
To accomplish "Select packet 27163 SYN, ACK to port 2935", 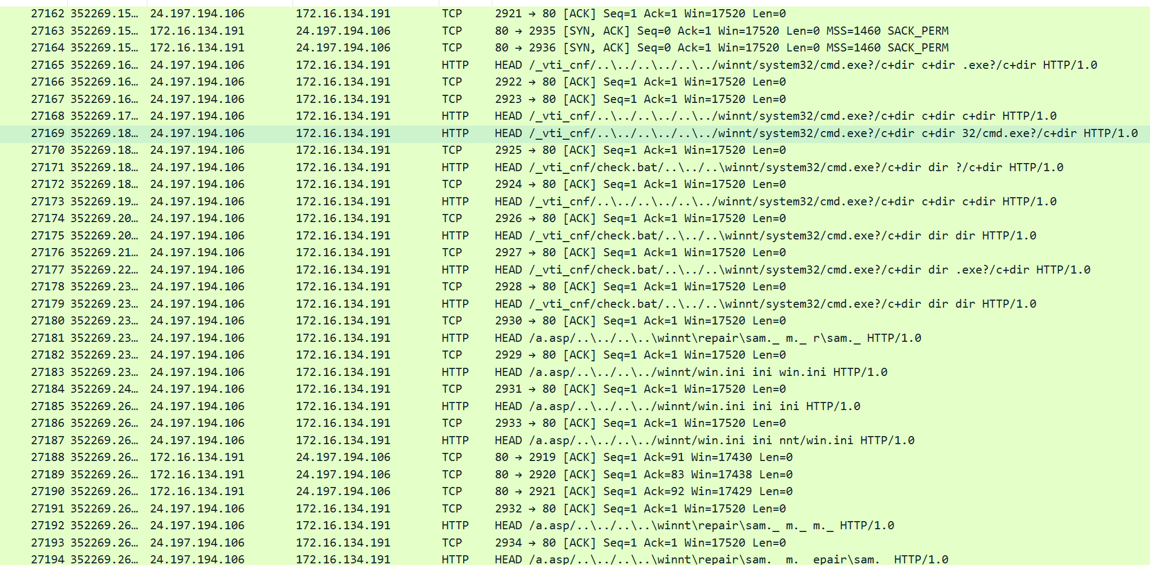I will point(575,31).
